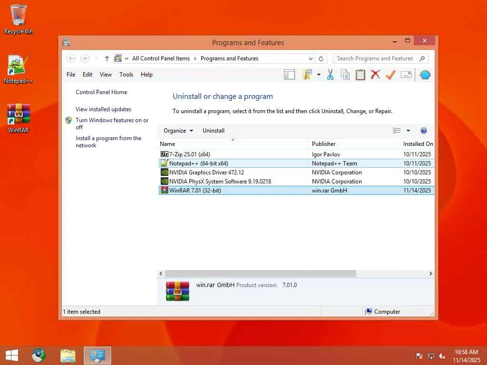Click the up one level arrow

(107, 58)
